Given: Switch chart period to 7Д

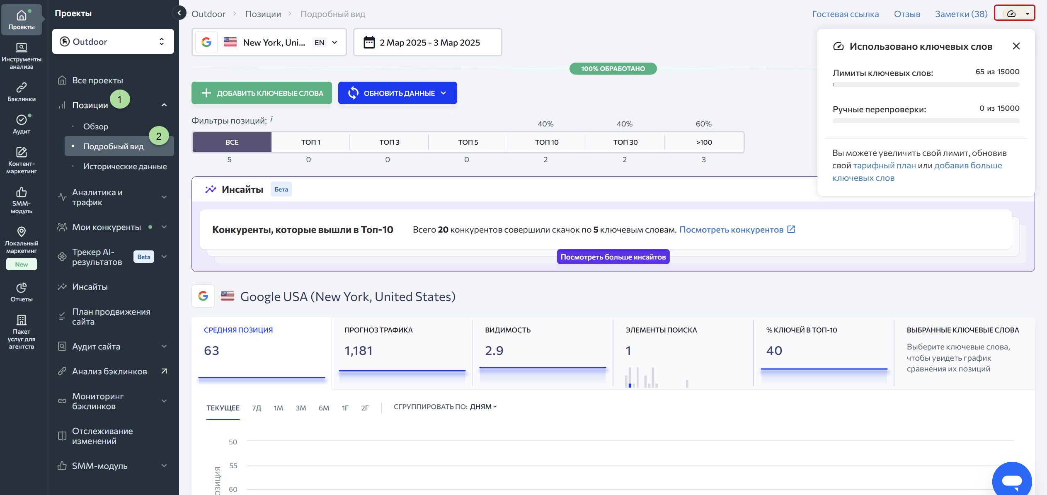Looking at the screenshot, I should pyautogui.click(x=257, y=408).
